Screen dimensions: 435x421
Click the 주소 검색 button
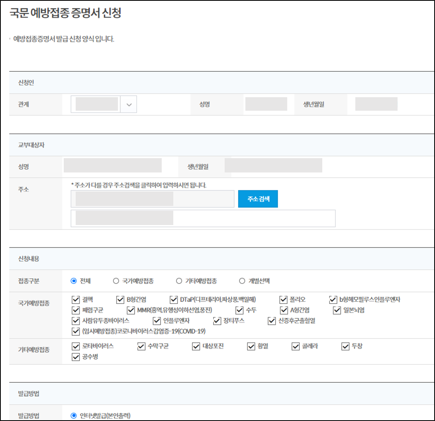coord(258,198)
